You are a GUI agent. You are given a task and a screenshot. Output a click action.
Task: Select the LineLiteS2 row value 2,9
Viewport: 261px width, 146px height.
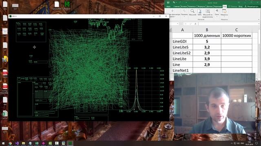207,53
